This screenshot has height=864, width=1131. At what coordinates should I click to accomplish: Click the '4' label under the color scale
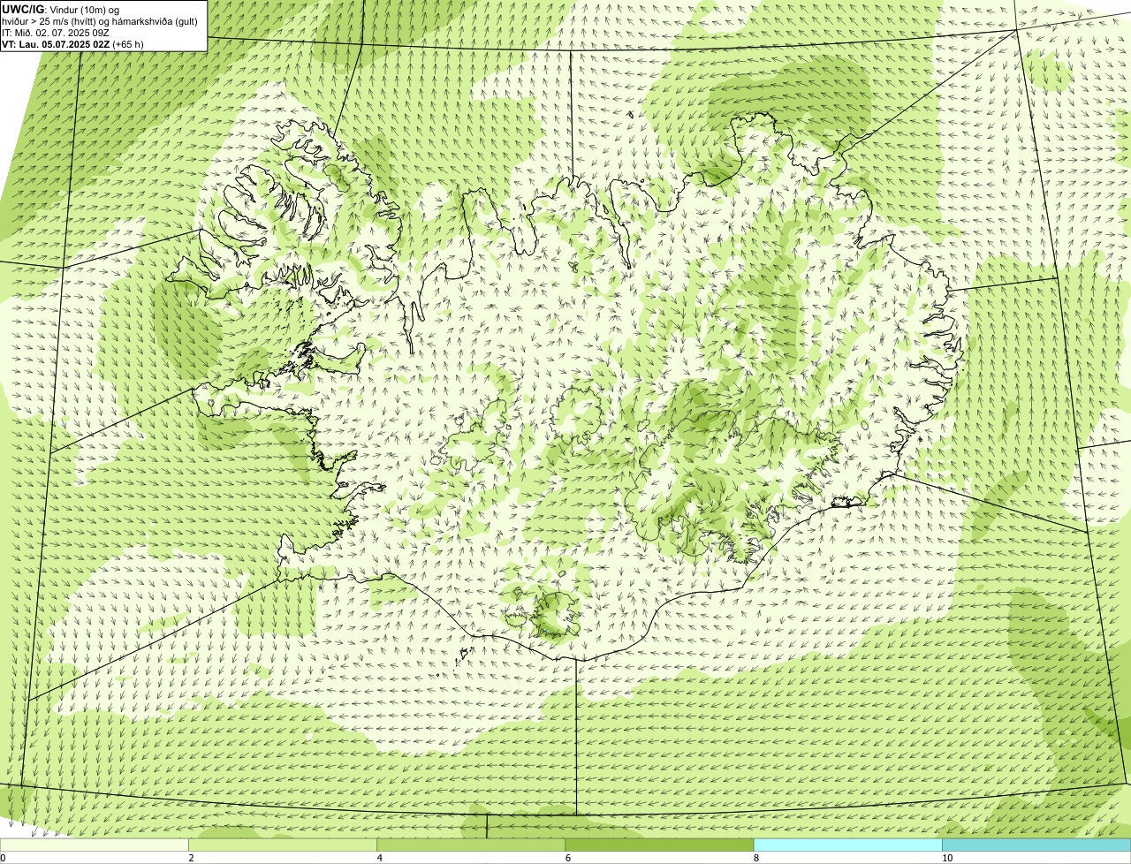tap(379, 858)
